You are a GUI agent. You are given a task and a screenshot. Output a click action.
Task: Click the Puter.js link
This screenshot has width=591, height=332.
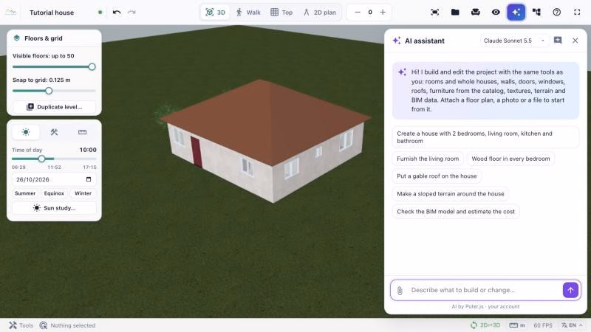(x=474, y=306)
